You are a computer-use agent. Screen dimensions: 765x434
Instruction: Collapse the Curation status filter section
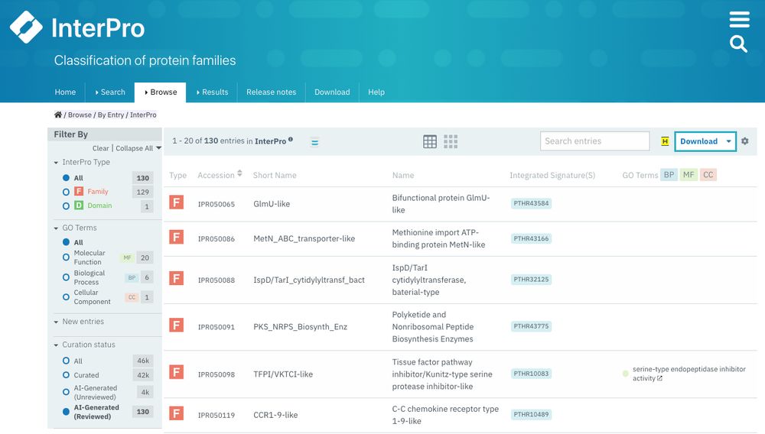coord(56,345)
